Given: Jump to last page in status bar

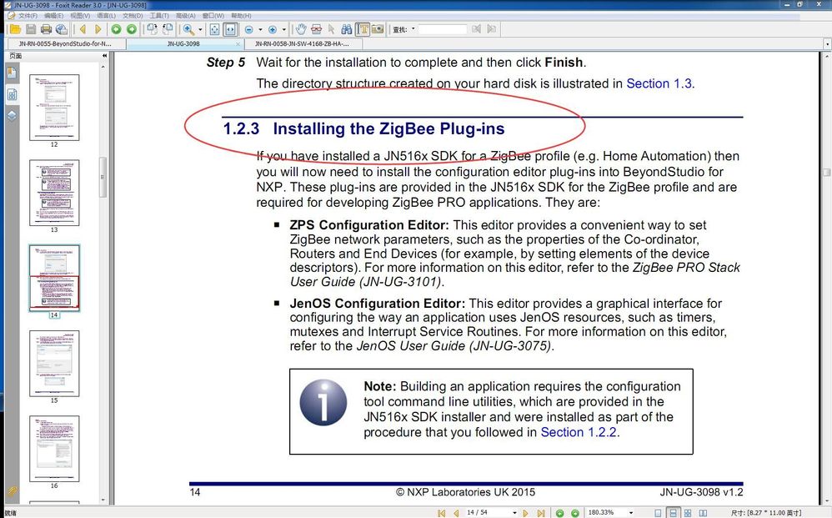Looking at the screenshot, I should click(541, 513).
